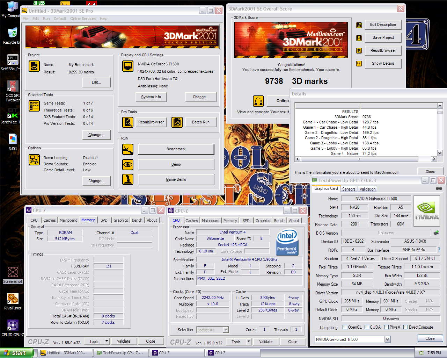The width and height of the screenshot is (447, 358).
Task: Click the Demo eye icon
Action: tap(128, 164)
